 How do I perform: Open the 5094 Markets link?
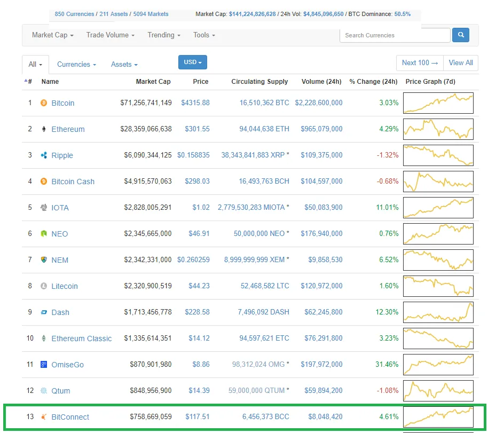[151, 14]
